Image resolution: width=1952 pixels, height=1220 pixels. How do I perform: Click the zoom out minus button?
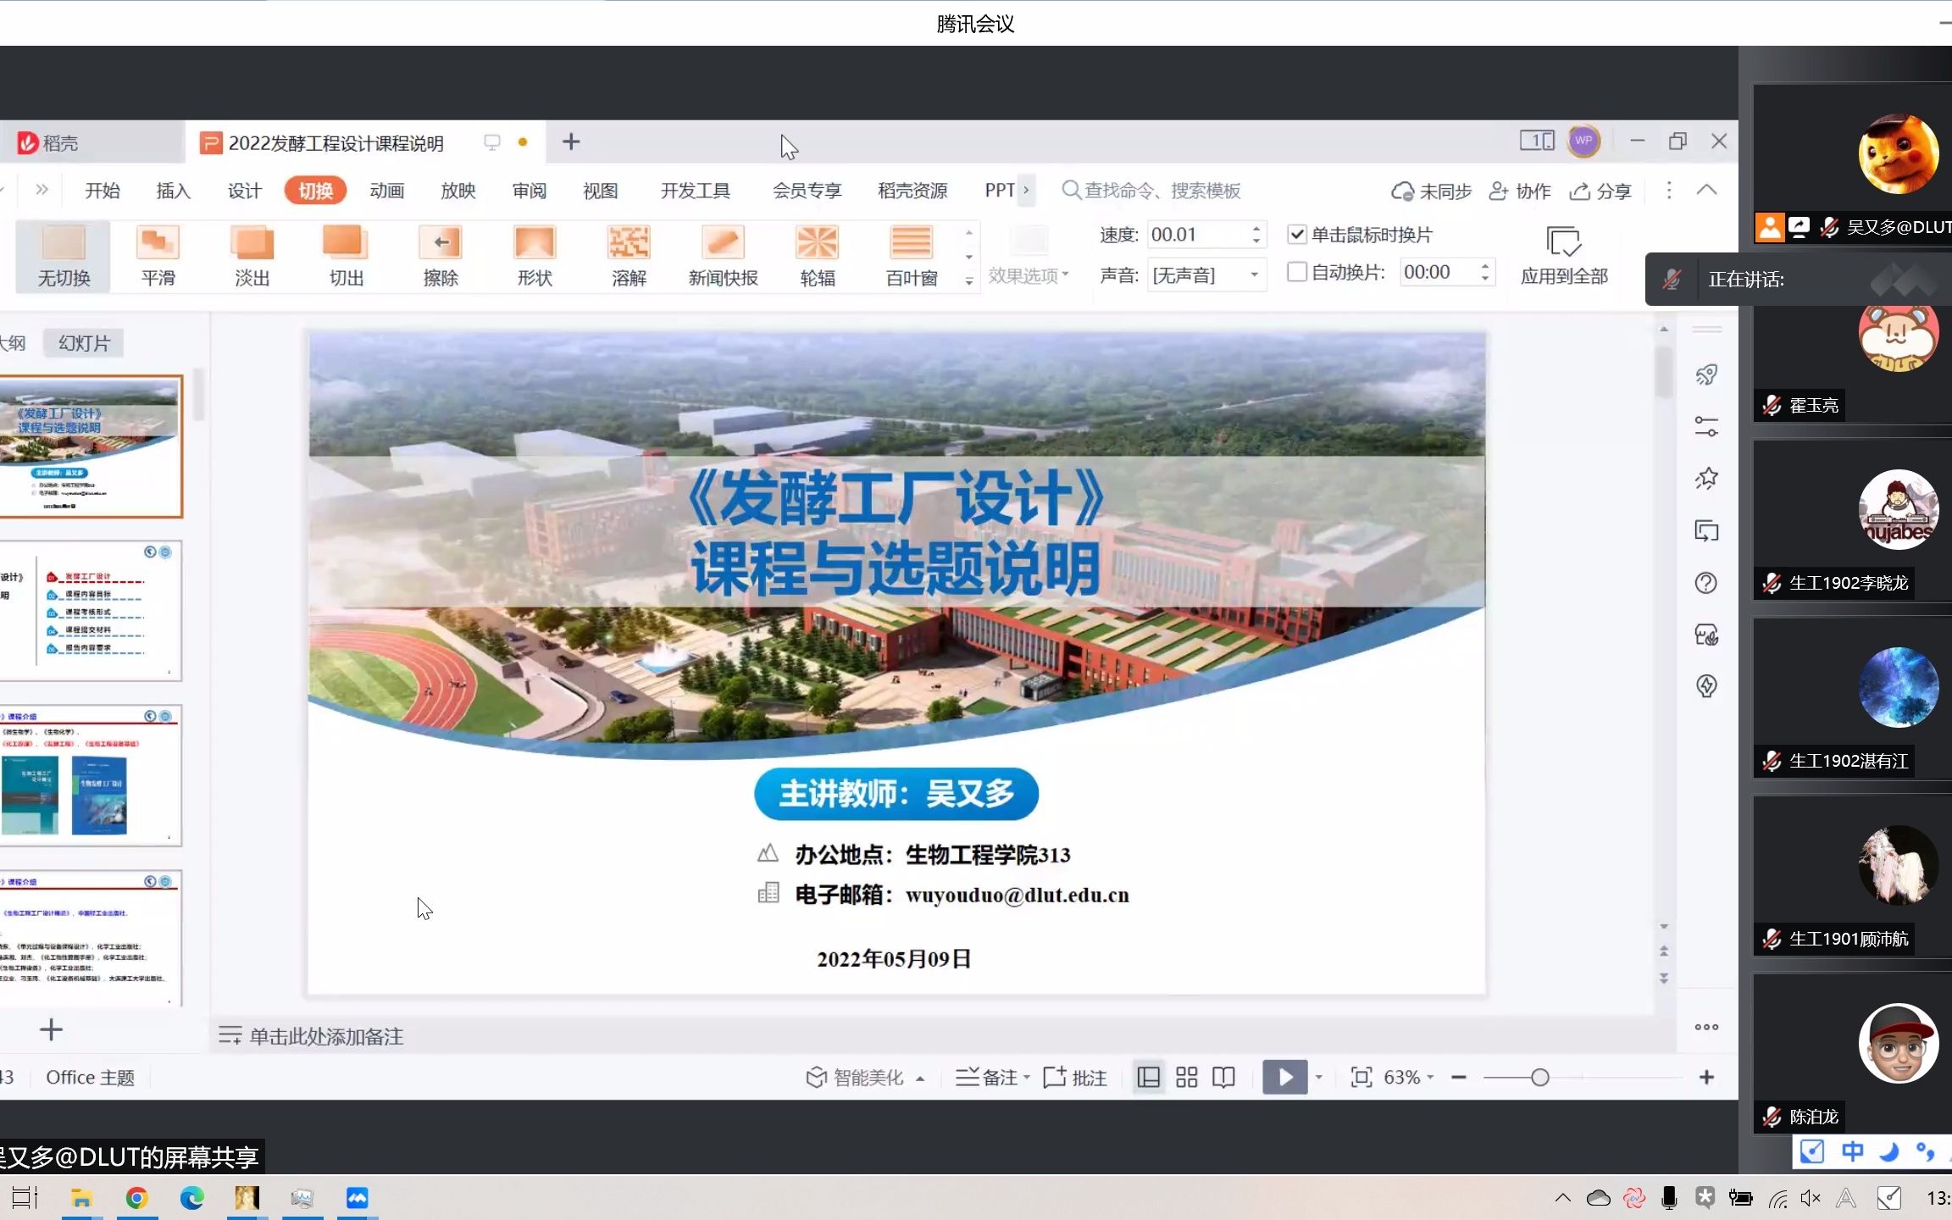1459,1077
